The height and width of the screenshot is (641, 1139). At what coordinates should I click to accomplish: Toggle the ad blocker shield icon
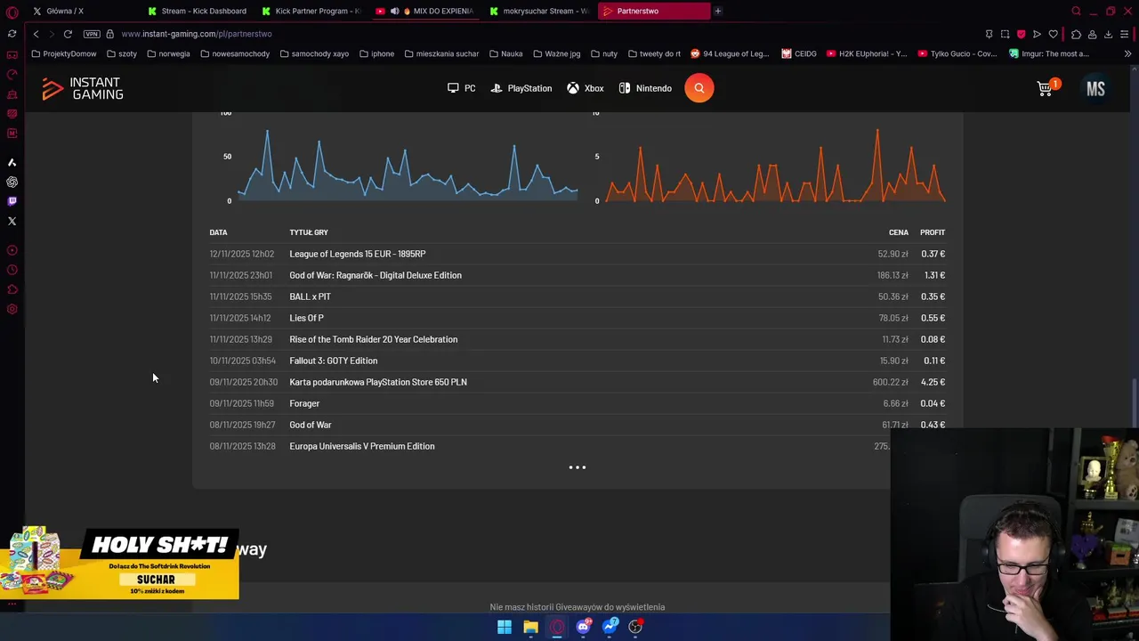tap(1021, 34)
